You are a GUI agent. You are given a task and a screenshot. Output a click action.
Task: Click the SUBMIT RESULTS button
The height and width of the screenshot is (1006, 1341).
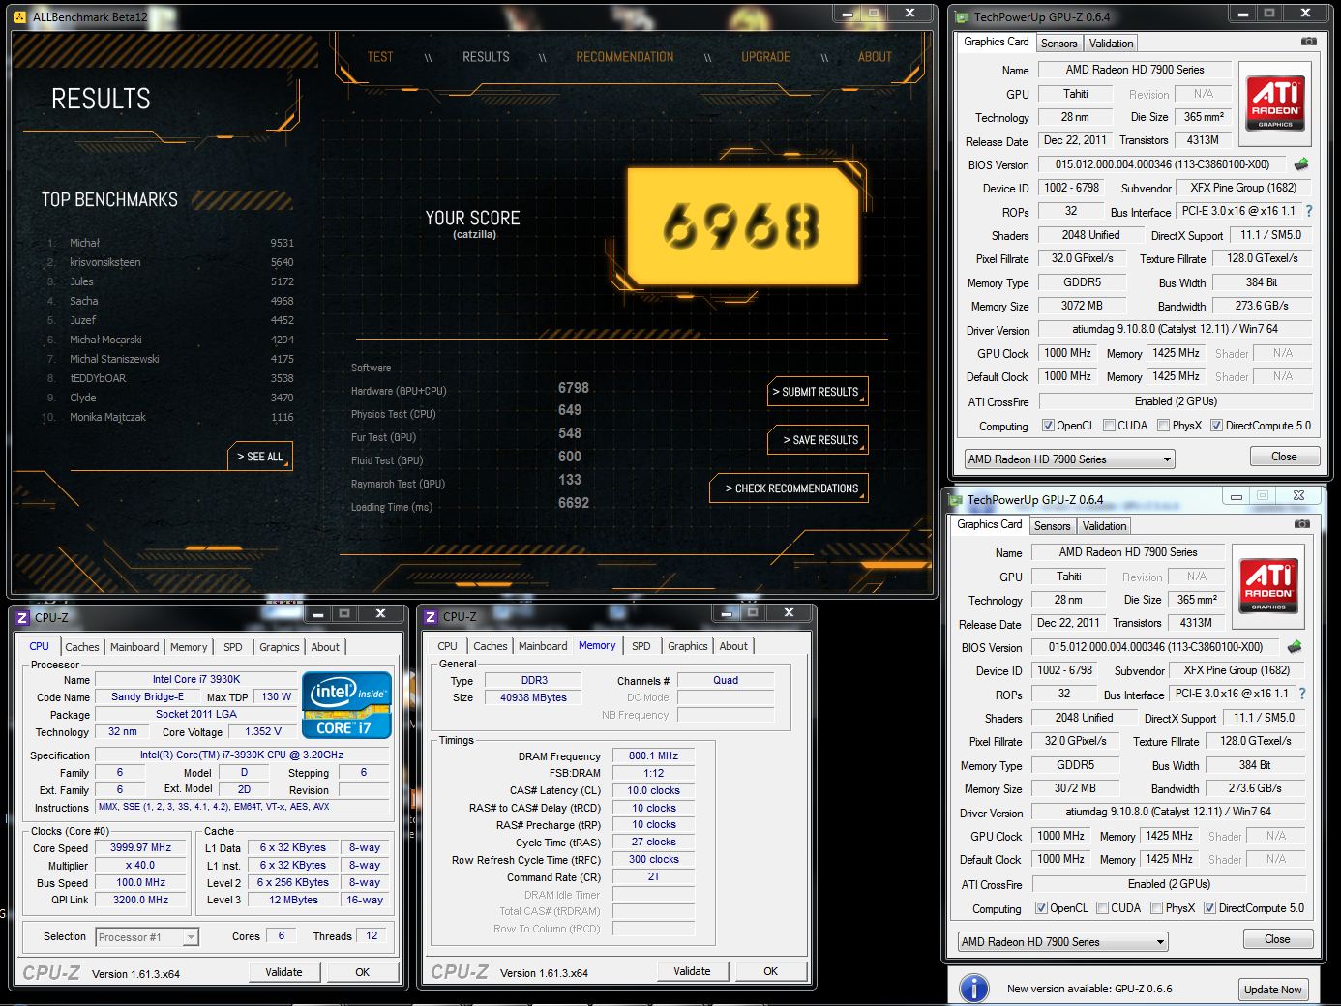point(819,392)
